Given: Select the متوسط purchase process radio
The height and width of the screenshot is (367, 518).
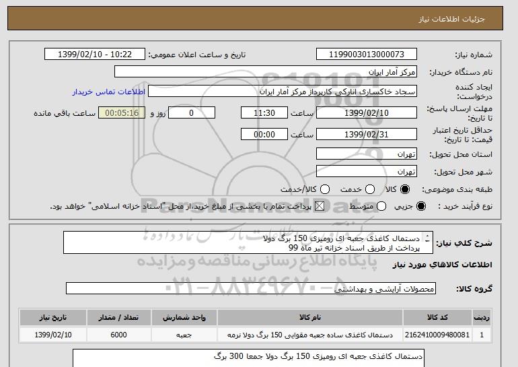Looking at the screenshot, I should (381, 206).
